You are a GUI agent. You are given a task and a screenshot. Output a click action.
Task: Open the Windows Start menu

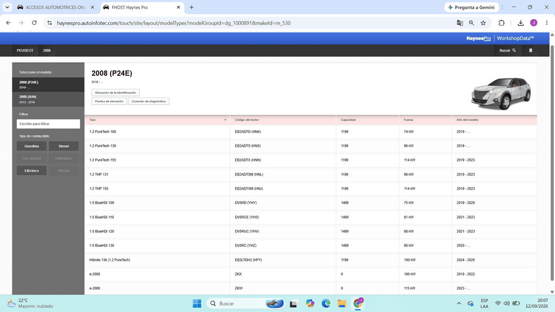click(x=197, y=303)
